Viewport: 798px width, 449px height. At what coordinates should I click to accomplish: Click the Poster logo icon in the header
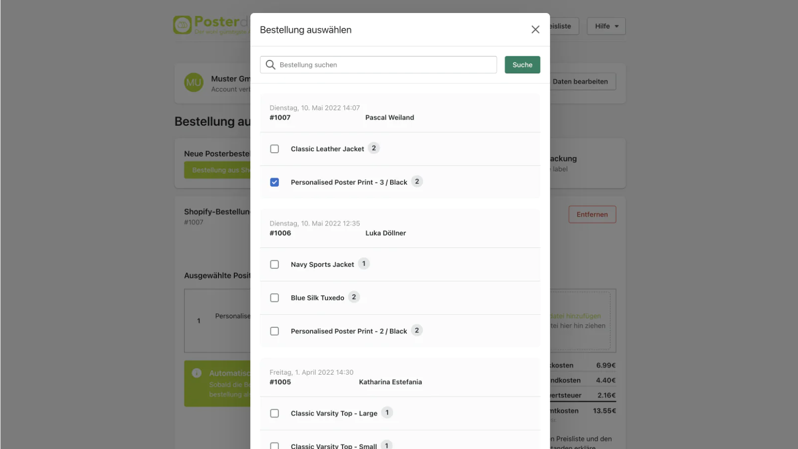[x=183, y=25]
